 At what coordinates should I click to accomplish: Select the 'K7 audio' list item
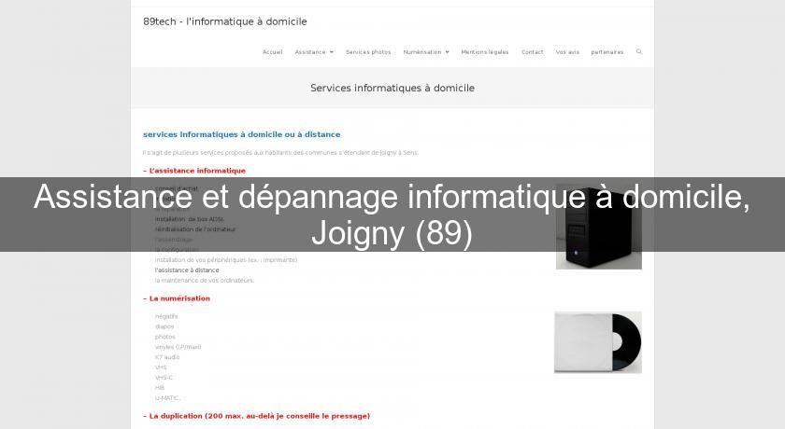pos(167,357)
